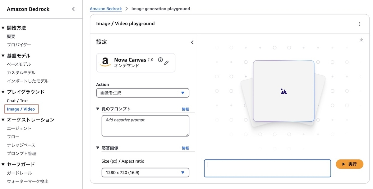Open the Action dropdown showing 画像を生成

143,93
